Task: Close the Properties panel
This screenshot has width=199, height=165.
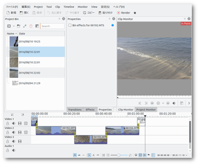Action: click(x=114, y=19)
